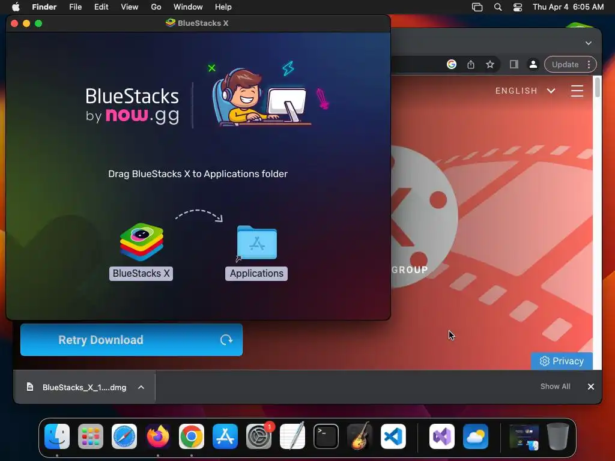The image size is (615, 461).
Task: Open the website hamburger menu
Action: tap(577, 91)
